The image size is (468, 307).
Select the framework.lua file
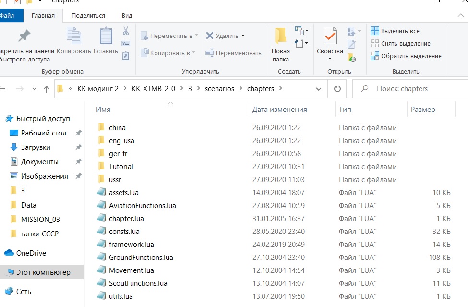coord(132,244)
